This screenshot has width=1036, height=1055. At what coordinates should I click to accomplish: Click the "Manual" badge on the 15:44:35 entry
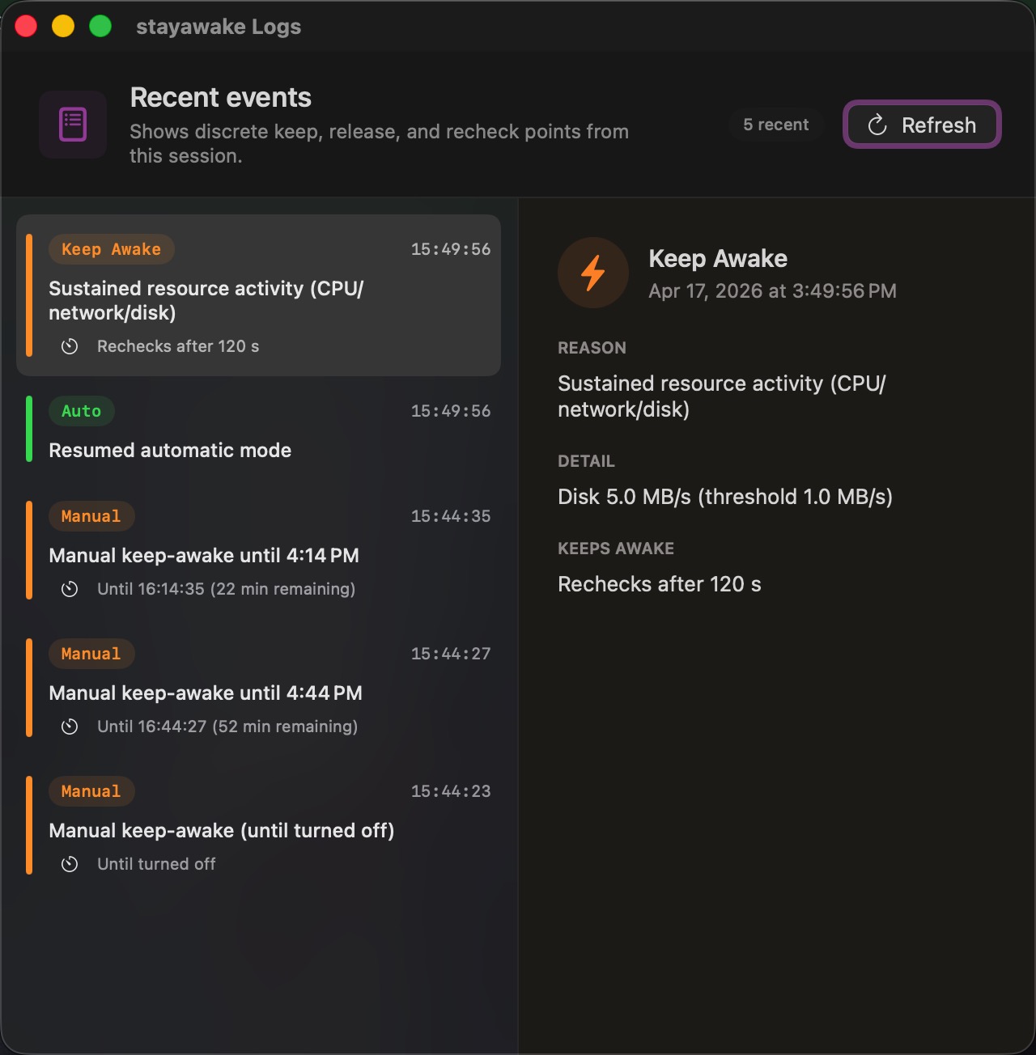click(91, 516)
